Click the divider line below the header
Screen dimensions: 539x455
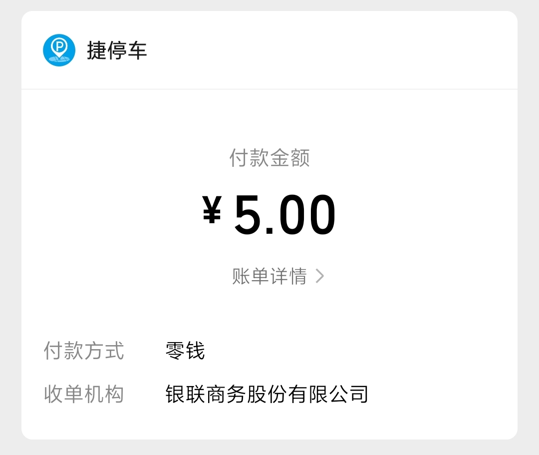[269, 89]
